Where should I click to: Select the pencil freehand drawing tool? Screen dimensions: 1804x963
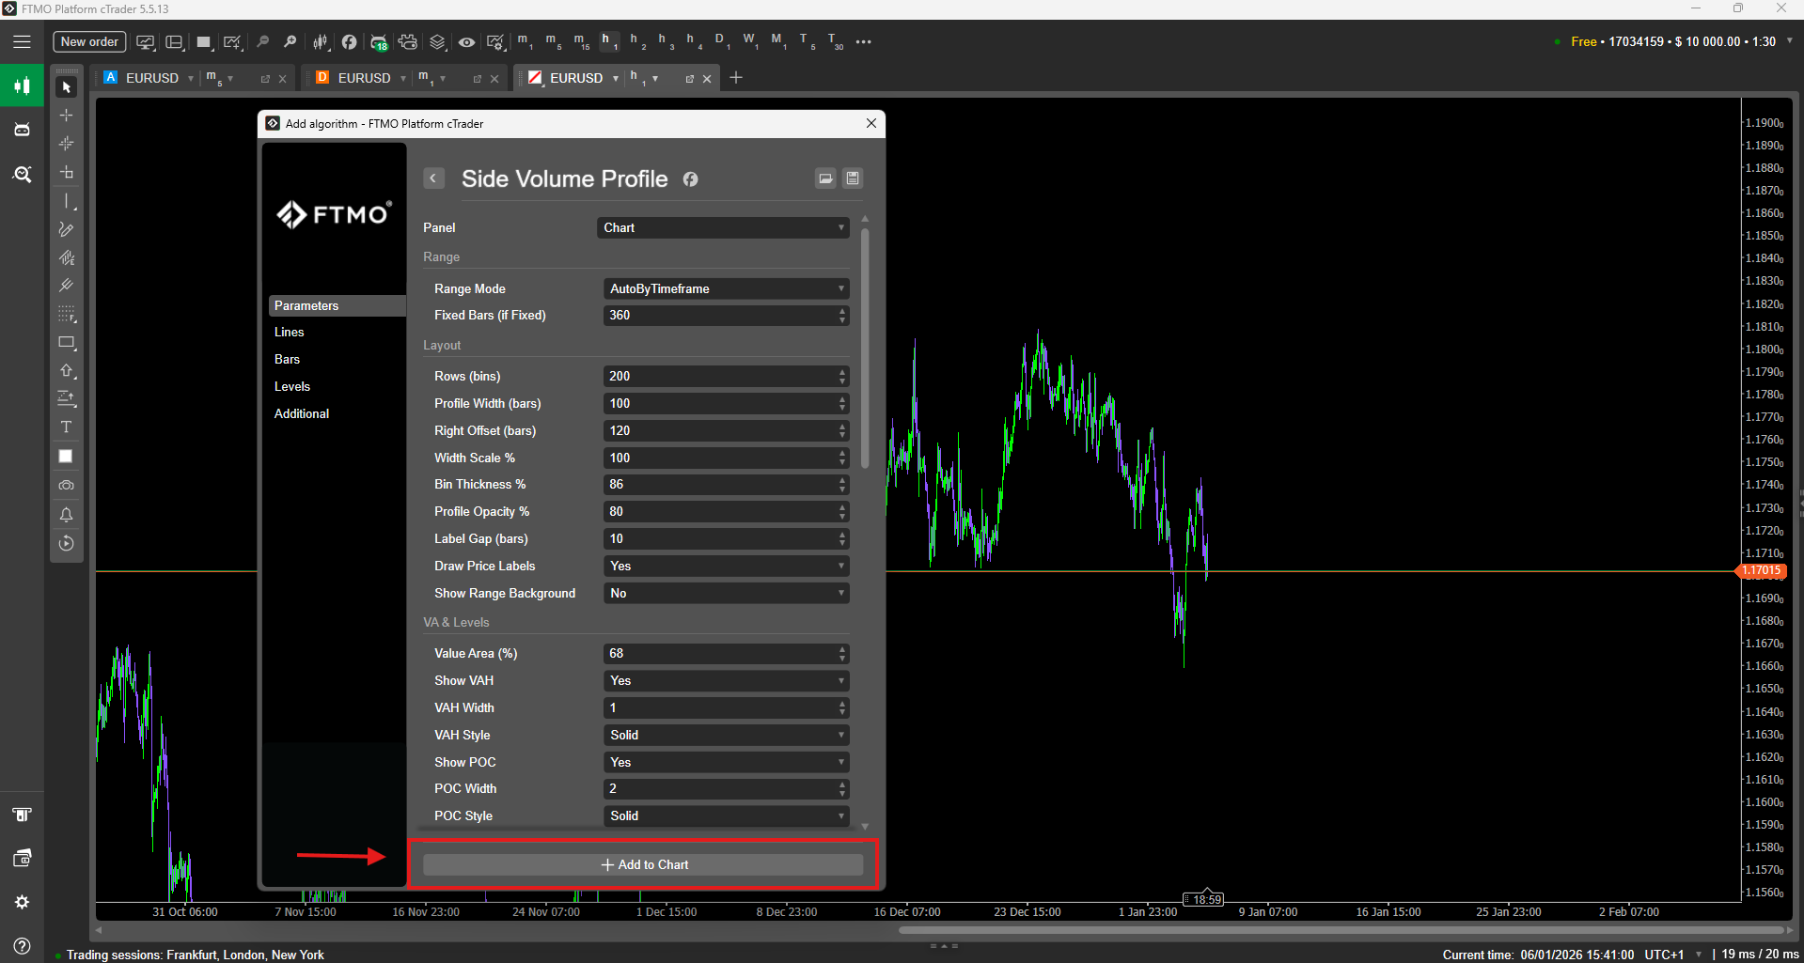point(66,229)
